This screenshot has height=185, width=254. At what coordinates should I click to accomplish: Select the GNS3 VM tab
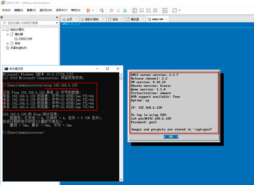(x=158, y=19)
